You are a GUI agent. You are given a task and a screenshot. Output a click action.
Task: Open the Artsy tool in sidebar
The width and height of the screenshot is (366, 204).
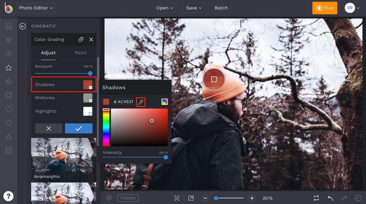coord(9,82)
